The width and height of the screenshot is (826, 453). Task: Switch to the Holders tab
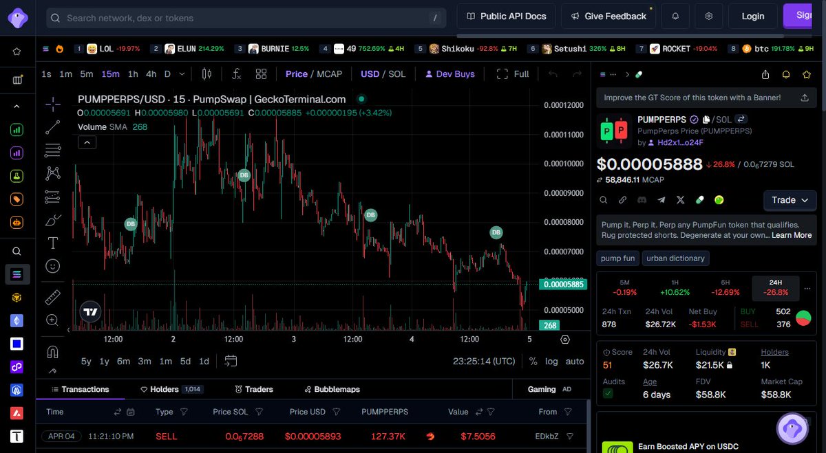[x=171, y=389]
